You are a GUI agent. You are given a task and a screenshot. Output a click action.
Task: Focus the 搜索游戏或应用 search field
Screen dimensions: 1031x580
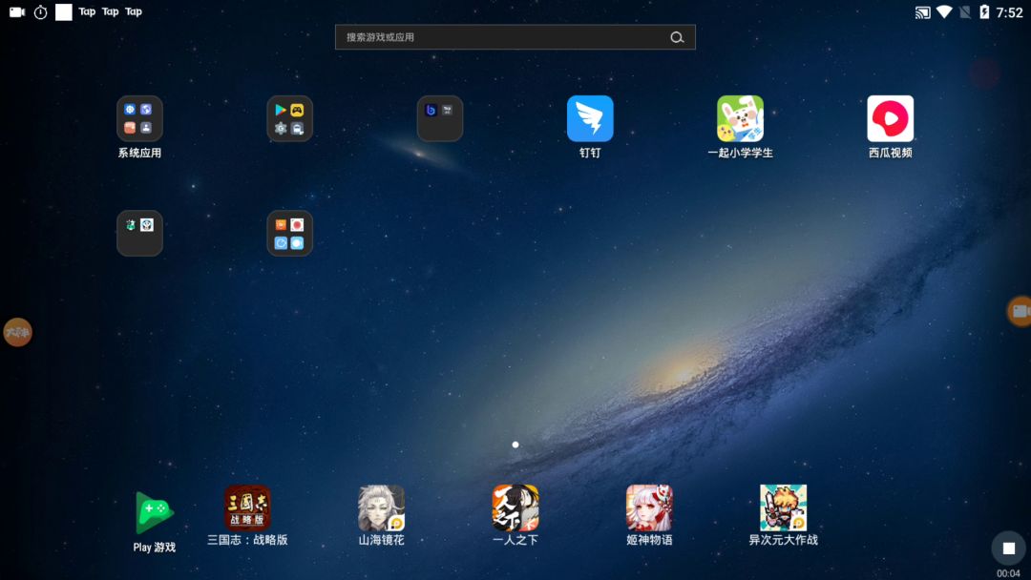tap(515, 37)
